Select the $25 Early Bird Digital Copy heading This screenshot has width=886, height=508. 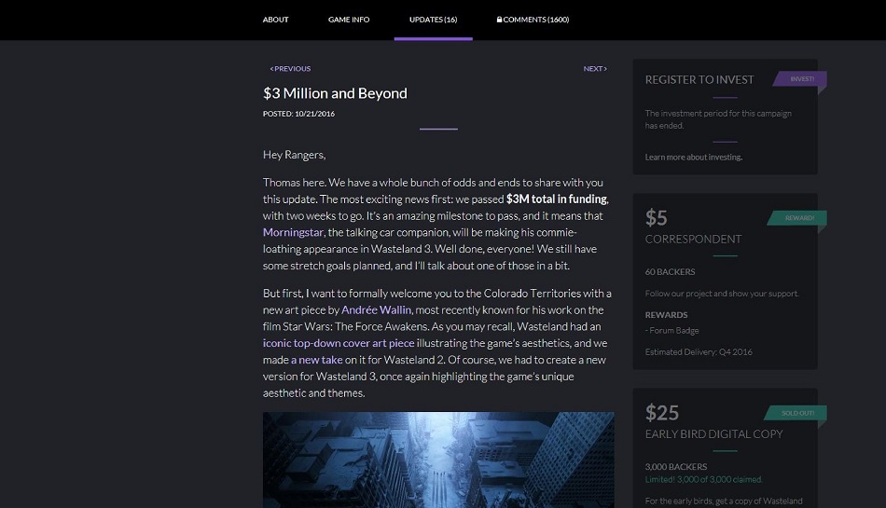pyautogui.click(x=713, y=434)
